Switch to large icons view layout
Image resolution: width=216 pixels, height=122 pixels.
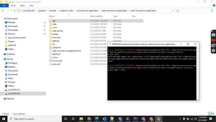(x=213, y=114)
